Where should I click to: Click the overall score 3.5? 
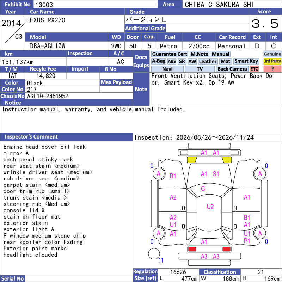tap(265, 24)
